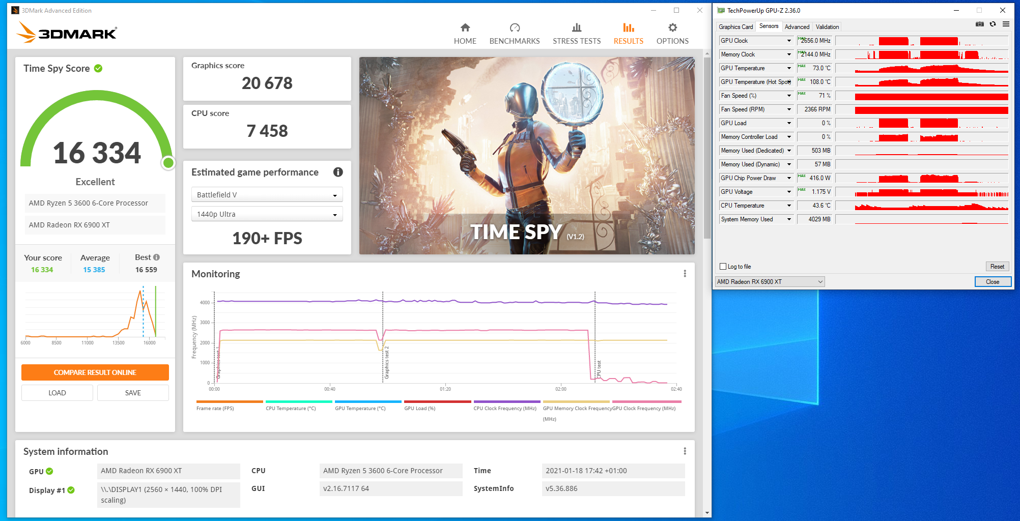Viewport: 1020px width, 521px height.
Task: Switch to the Advanced tab in GPU-Z
Action: click(797, 27)
